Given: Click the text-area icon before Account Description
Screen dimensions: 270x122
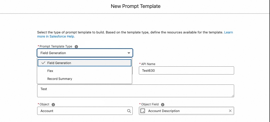Looking at the screenshot, I should pos(143,111).
